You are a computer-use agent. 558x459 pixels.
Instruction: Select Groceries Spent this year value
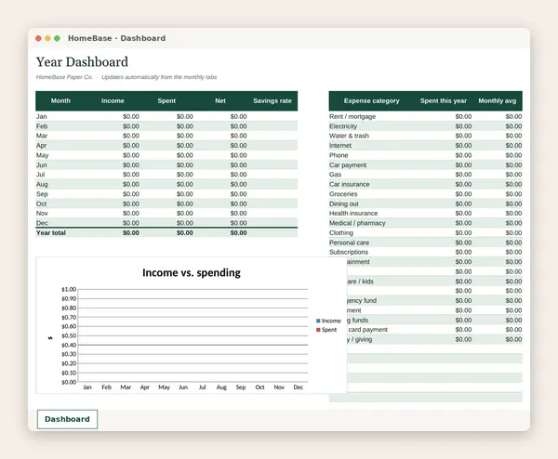[x=463, y=194]
